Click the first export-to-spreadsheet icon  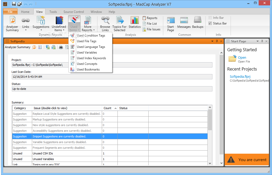tap(48, 47)
